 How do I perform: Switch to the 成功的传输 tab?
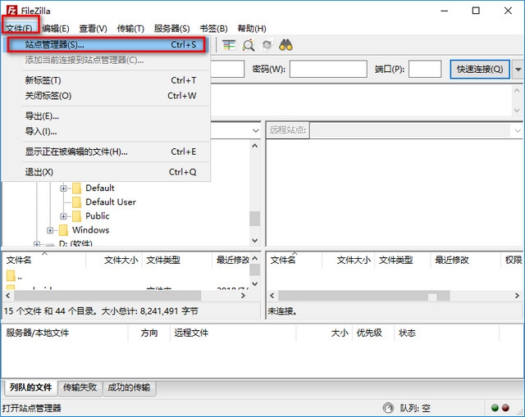click(x=129, y=388)
